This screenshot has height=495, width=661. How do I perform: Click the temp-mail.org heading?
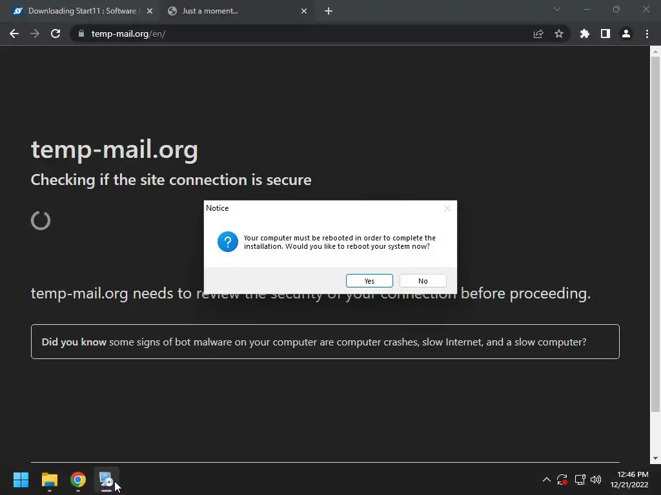(x=114, y=150)
